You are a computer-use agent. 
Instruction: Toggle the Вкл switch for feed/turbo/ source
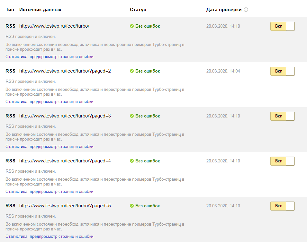(283, 26)
